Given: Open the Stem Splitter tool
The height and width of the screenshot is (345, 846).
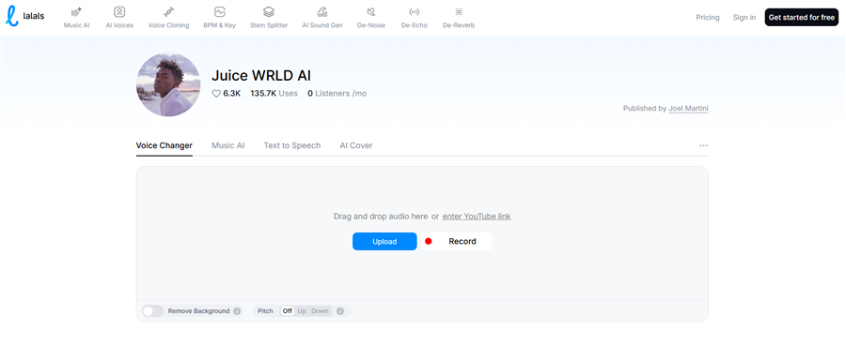Looking at the screenshot, I should (269, 18).
